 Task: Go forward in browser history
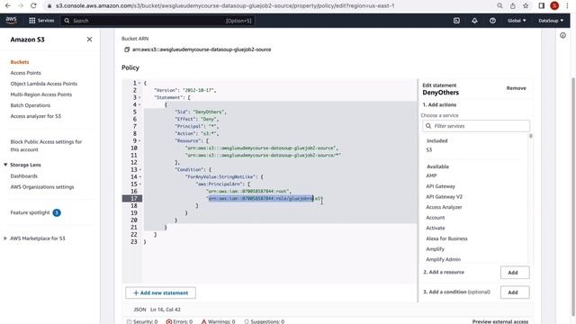tap(21, 6)
